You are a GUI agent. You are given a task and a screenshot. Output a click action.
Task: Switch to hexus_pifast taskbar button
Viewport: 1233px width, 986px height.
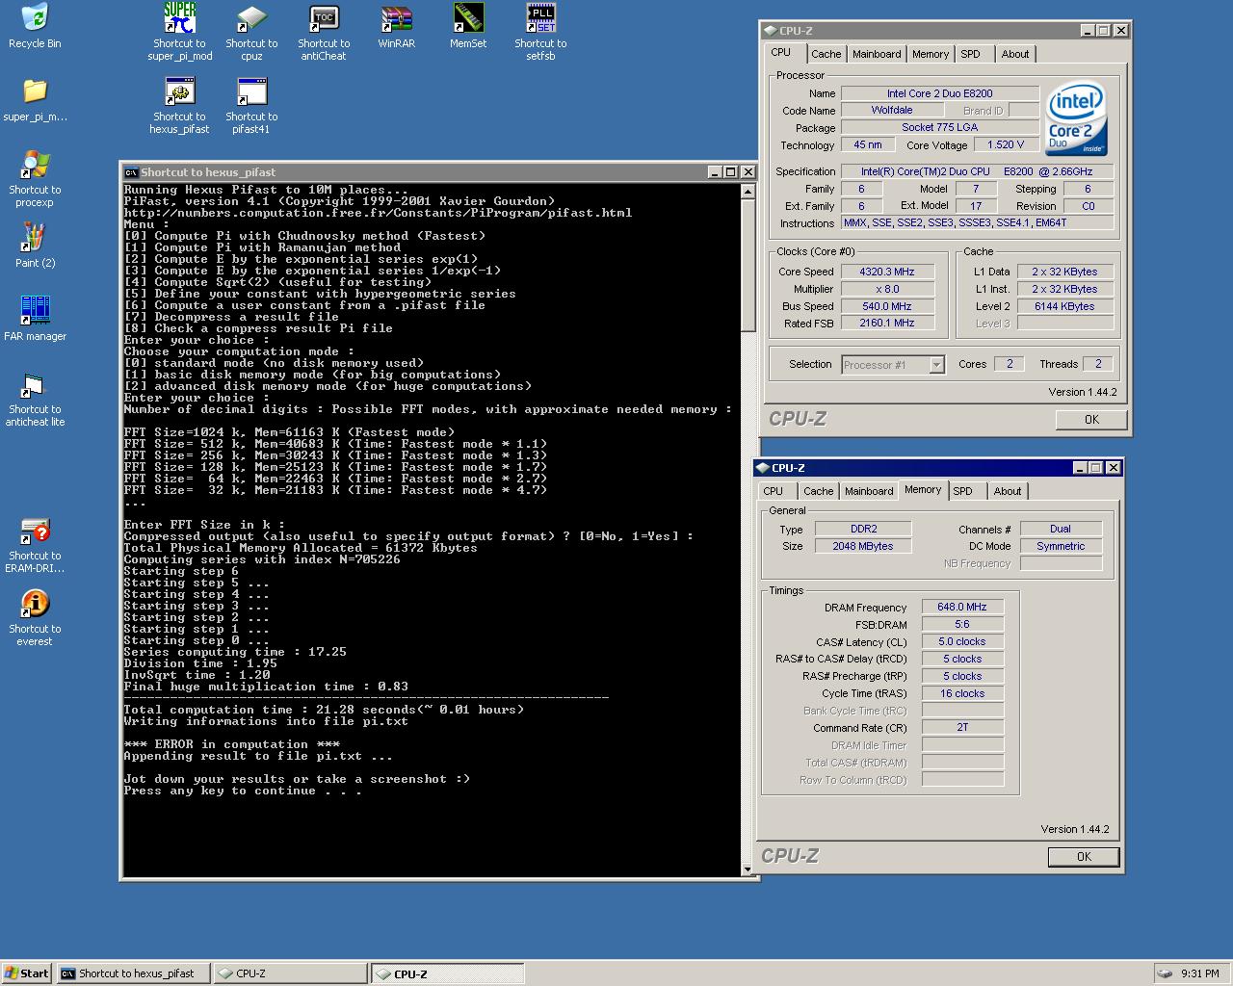click(x=133, y=973)
